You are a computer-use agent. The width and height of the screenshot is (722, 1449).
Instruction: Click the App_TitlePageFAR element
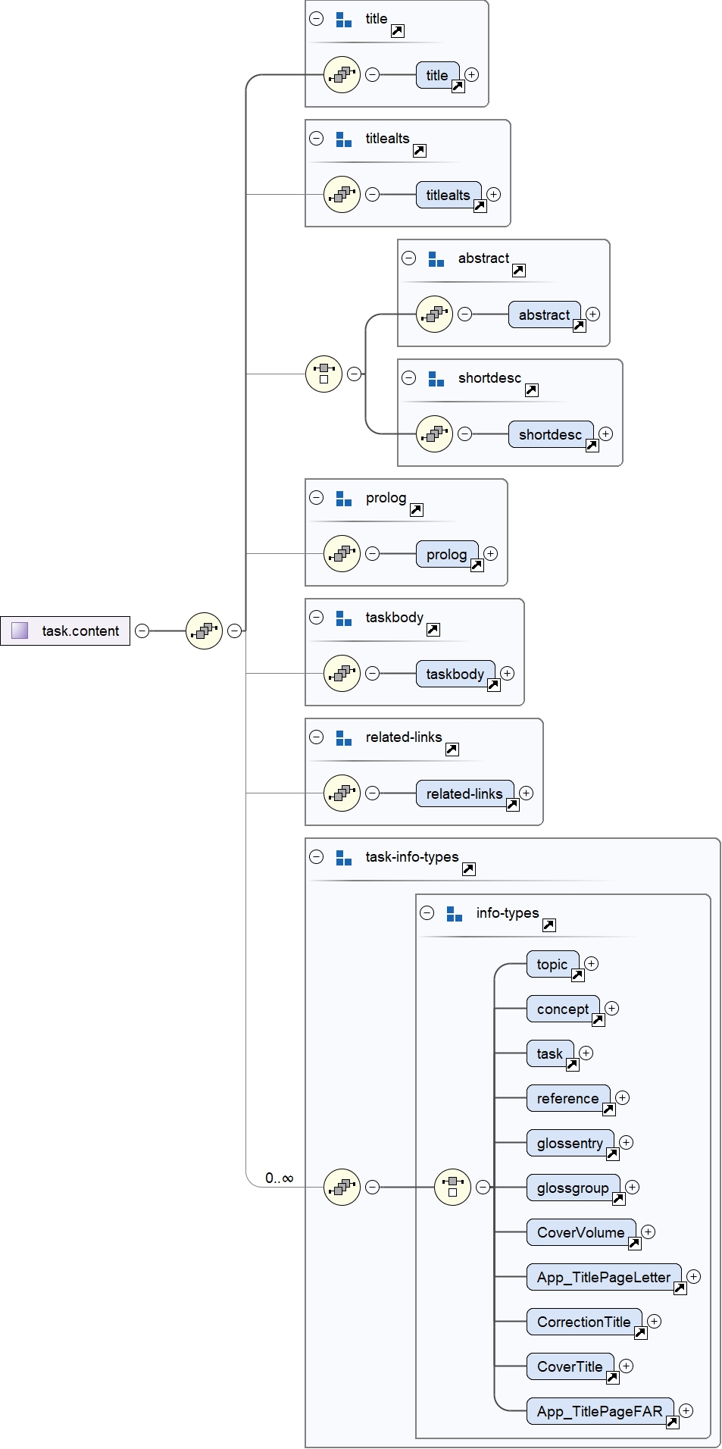(x=599, y=1411)
